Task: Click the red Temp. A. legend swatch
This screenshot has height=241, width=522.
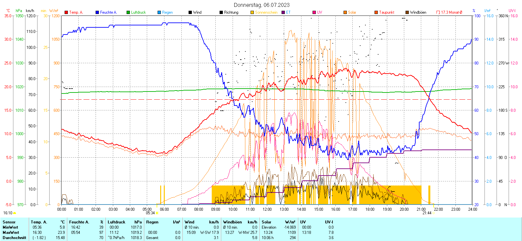Action: point(66,12)
